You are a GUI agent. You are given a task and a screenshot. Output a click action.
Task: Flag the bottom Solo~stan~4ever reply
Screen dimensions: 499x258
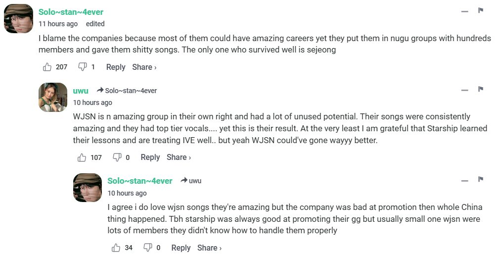pos(480,179)
